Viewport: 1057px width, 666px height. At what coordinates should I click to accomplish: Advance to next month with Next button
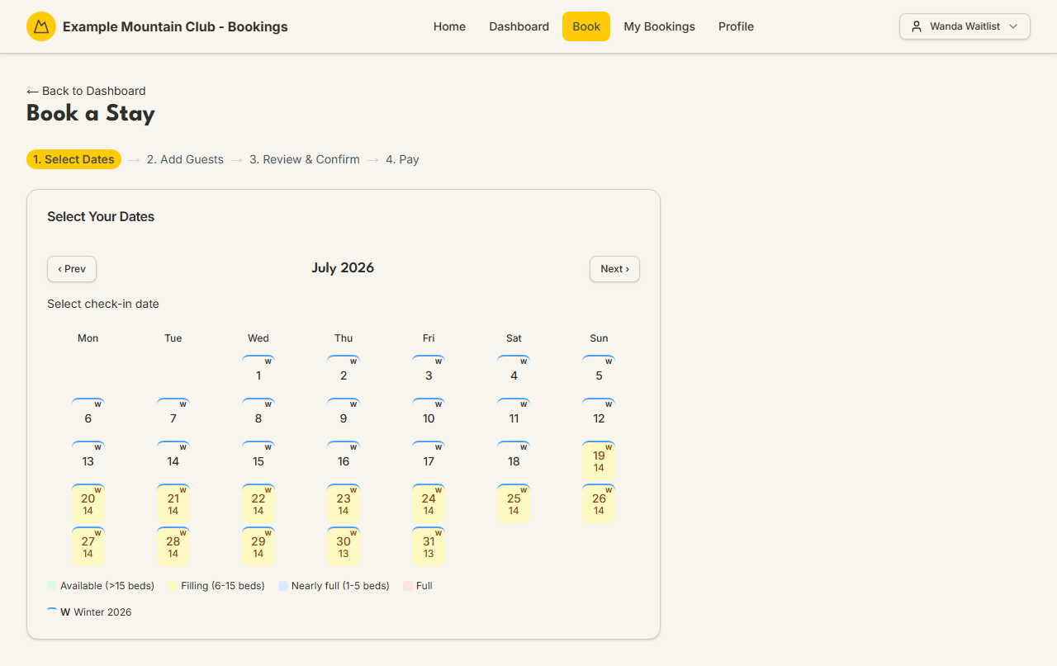point(614,269)
